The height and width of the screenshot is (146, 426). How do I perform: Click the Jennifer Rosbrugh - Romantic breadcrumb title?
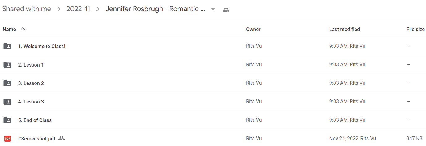pyautogui.click(x=155, y=9)
